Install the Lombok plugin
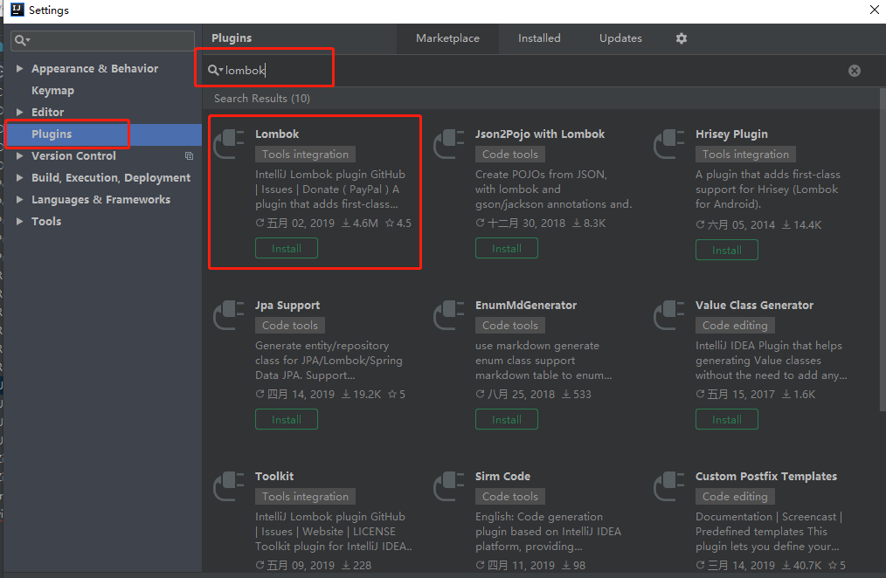Image resolution: width=886 pixels, height=578 pixels. 287,248
